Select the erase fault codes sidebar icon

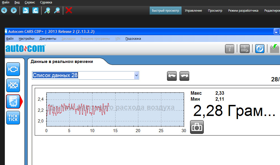[x=13, y=85]
